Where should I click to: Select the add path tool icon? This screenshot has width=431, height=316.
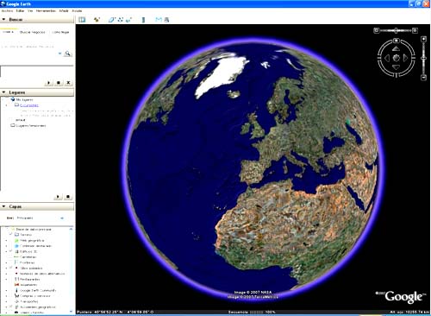click(x=121, y=20)
